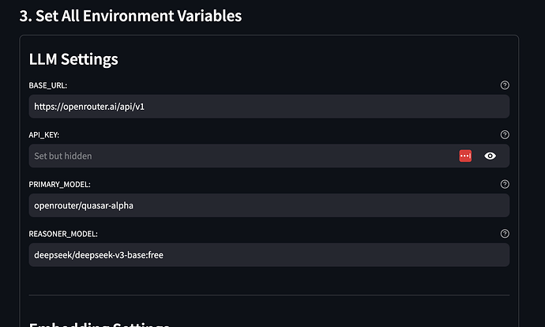Open the BASE_URL help tooltip icon
The image size is (545, 327).
coord(505,85)
